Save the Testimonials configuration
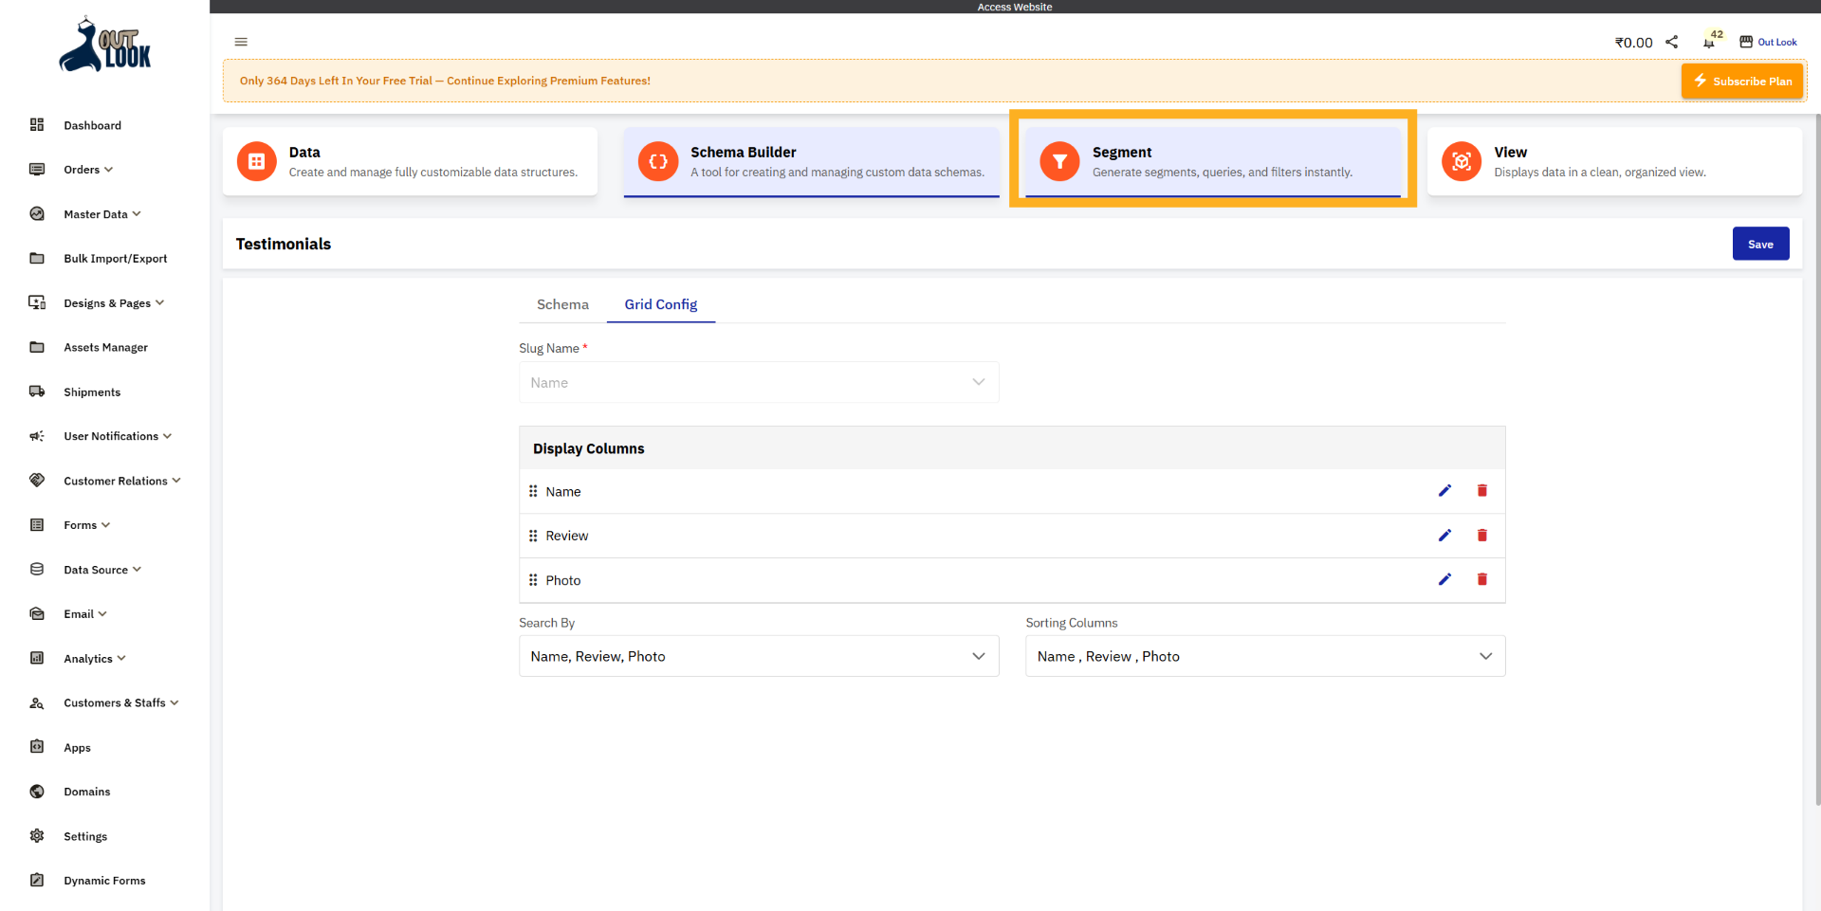This screenshot has height=911, width=1821. [1760, 244]
